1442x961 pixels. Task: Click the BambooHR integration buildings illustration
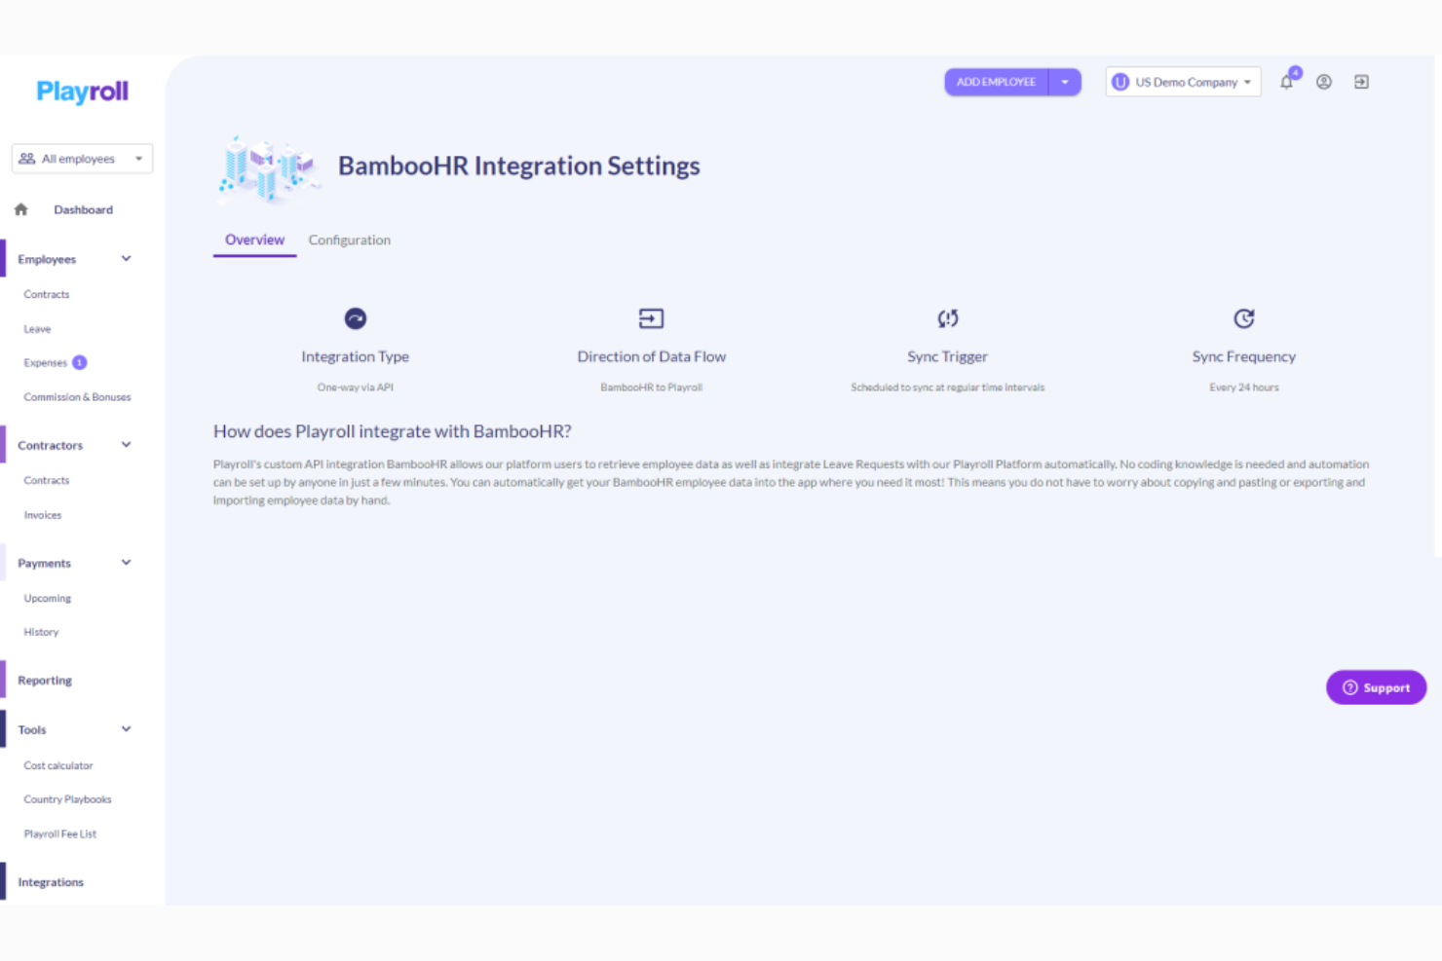coord(267,168)
